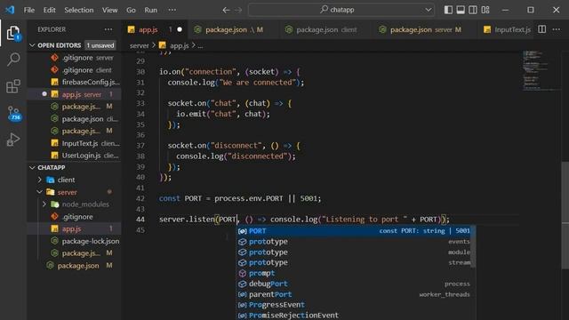
Task: Toggle the bottom panel layout icon
Action: pos(461,10)
